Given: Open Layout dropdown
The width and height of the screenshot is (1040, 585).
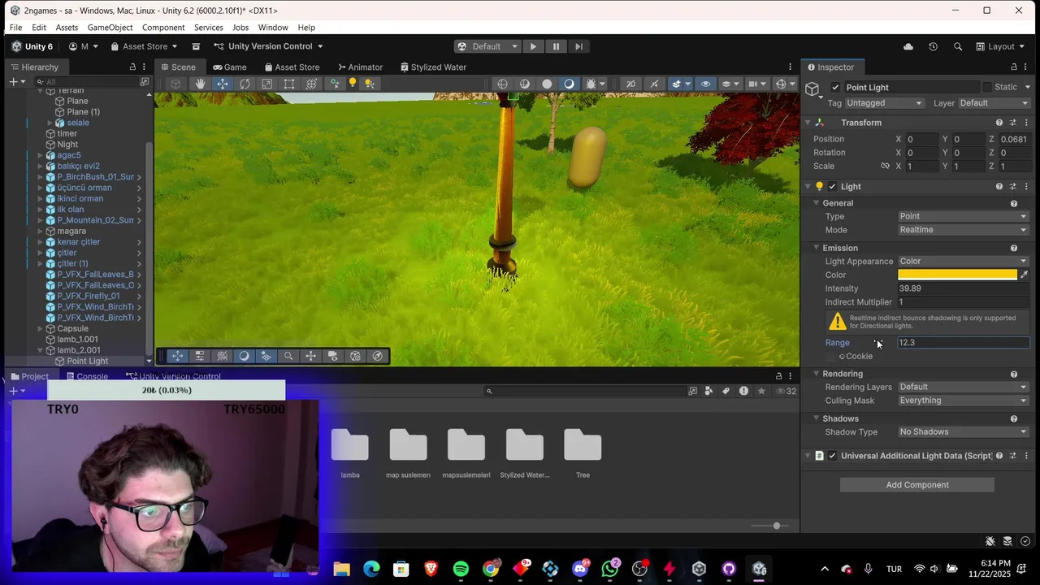Looking at the screenshot, I should pos(1001,46).
